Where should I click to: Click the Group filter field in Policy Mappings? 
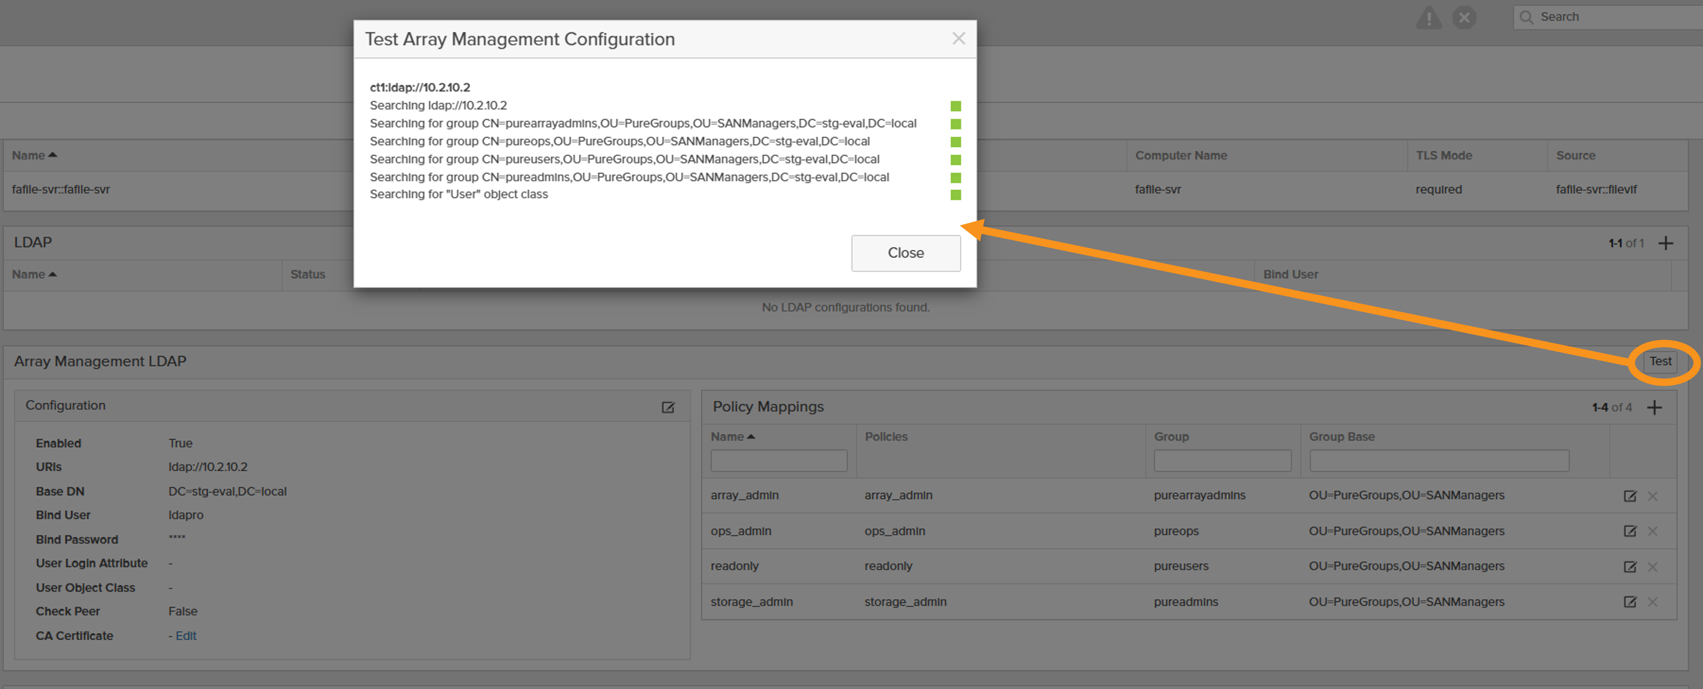click(x=1222, y=461)
